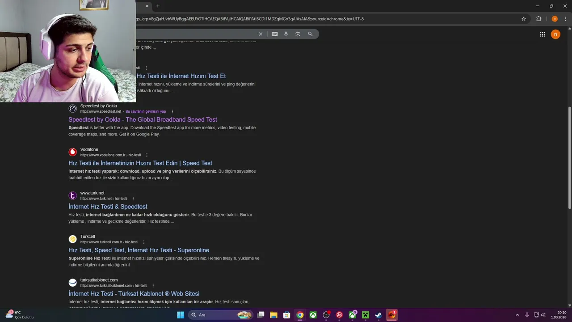
Task: Open the clock showing 20:10
Action: (559, 315)
